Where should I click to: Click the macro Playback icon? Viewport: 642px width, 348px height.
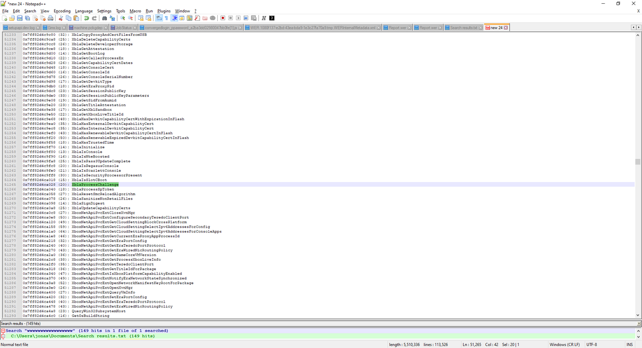point(238,18)
